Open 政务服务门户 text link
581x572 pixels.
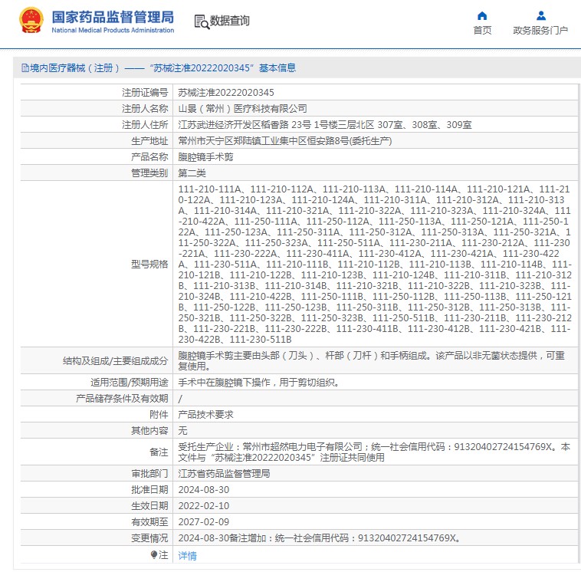tap(540, 31)
